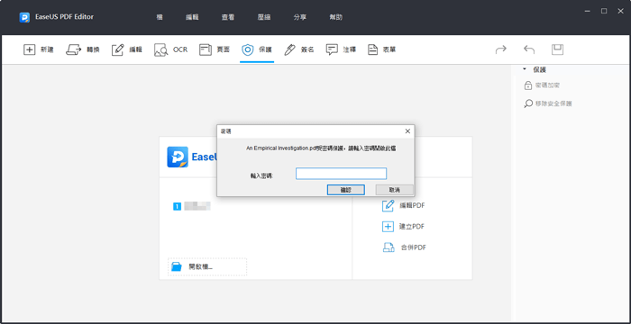Image resolution: width=631 pixels, height=324 pixels.
Task: Click the 開啟檔... open file button
Action: [206, 267]
